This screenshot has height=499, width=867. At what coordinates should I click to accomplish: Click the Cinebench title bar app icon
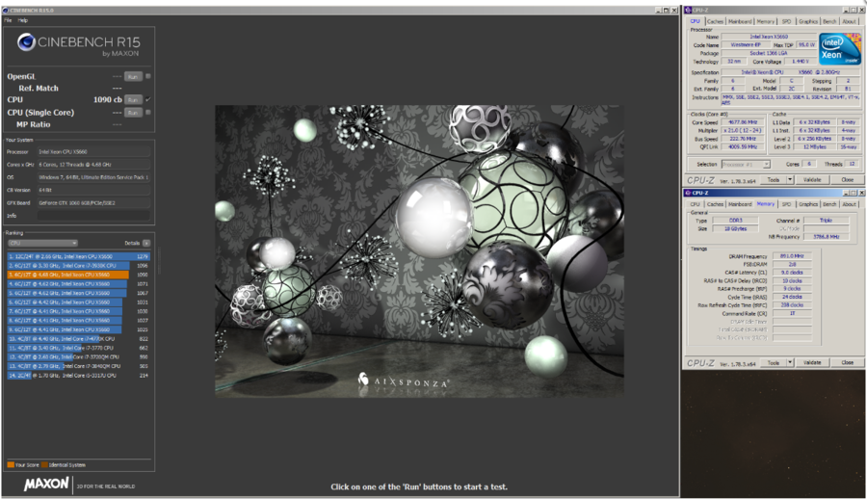(6, 10)
